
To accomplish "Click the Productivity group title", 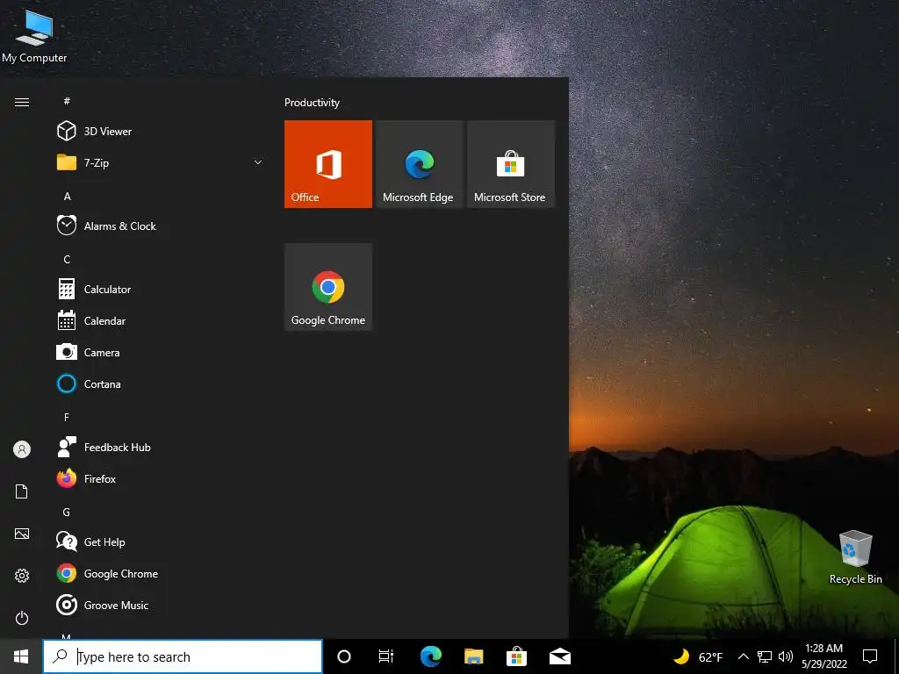I will [x=312, y=103].
